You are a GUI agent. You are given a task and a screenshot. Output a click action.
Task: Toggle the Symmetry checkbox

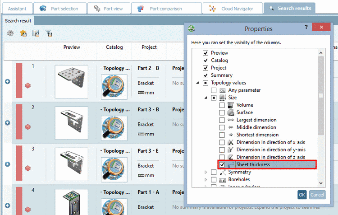pos(214,172)
